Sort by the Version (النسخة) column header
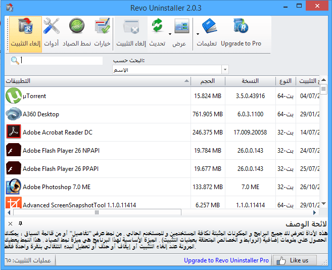 250,81
